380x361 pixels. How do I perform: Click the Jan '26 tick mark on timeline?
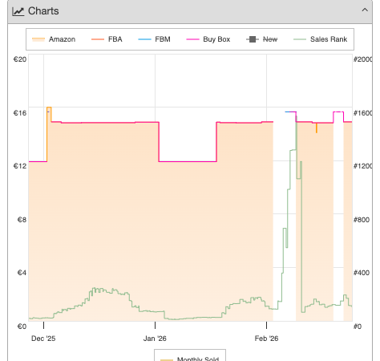(155, 325)
